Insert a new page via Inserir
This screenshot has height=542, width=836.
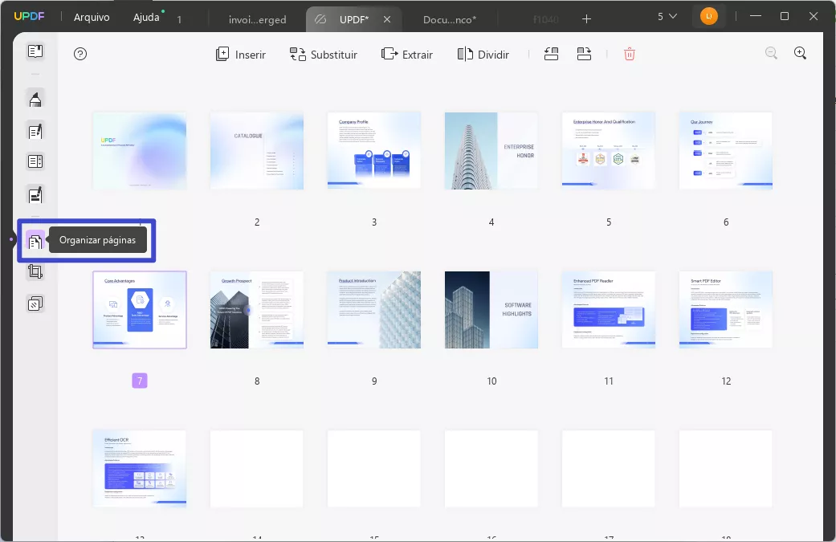[240, 54]
